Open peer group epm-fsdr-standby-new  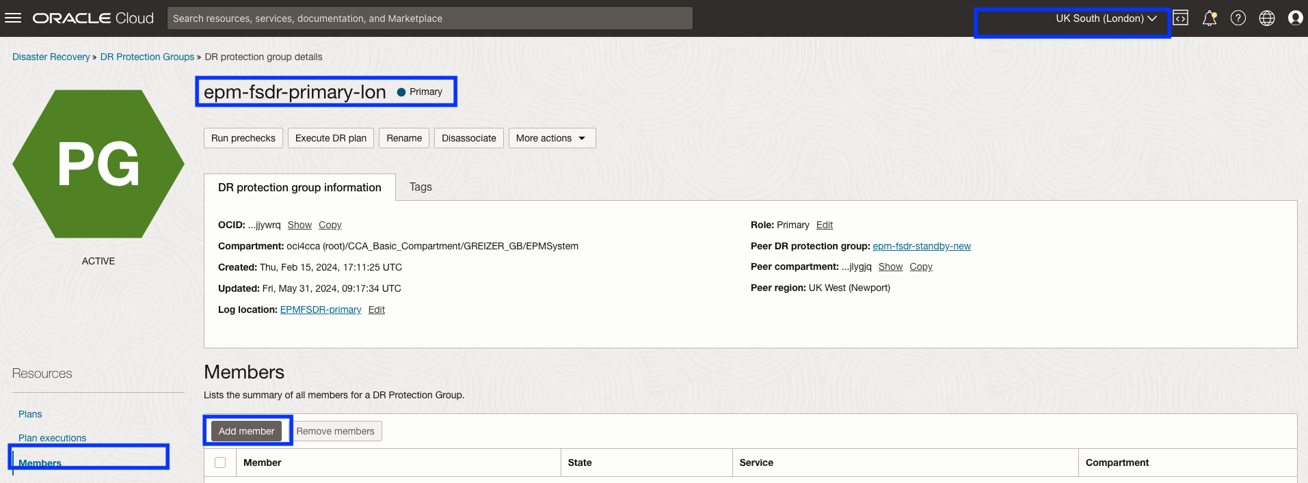pyautogui.click(x=922, y=246)
